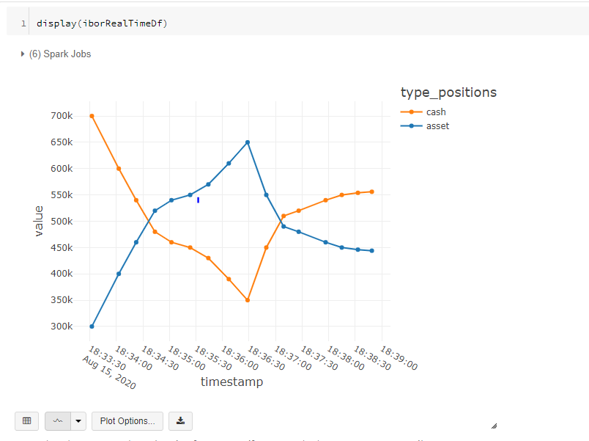The width and height of the screenshot is (589, 441).
Task: Switch to the table view icon
Action: pyautogui.click(x=26, y=420)
